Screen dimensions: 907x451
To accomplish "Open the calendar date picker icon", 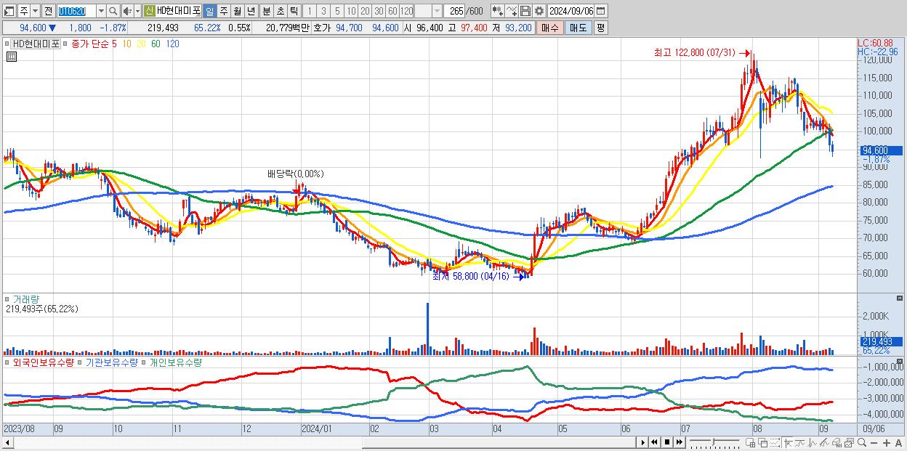I will point(600,11).
